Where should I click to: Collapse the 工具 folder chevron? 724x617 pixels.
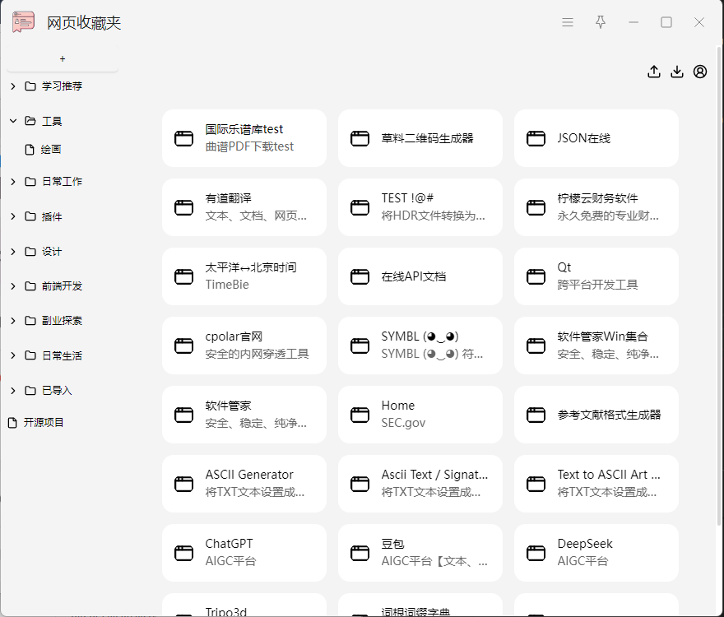(x=13, y=121)
